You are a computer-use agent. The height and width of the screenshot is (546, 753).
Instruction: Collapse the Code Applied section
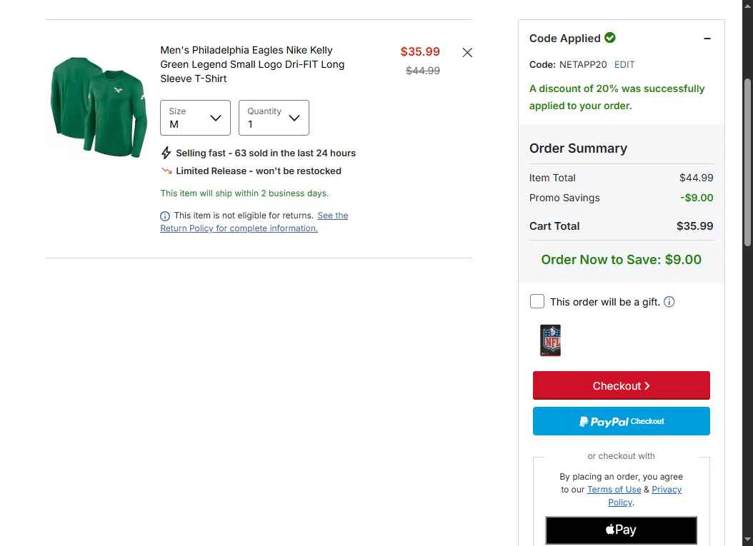point(707,39)
